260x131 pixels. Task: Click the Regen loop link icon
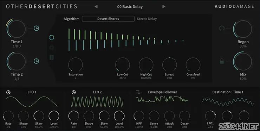pos(222,28)
